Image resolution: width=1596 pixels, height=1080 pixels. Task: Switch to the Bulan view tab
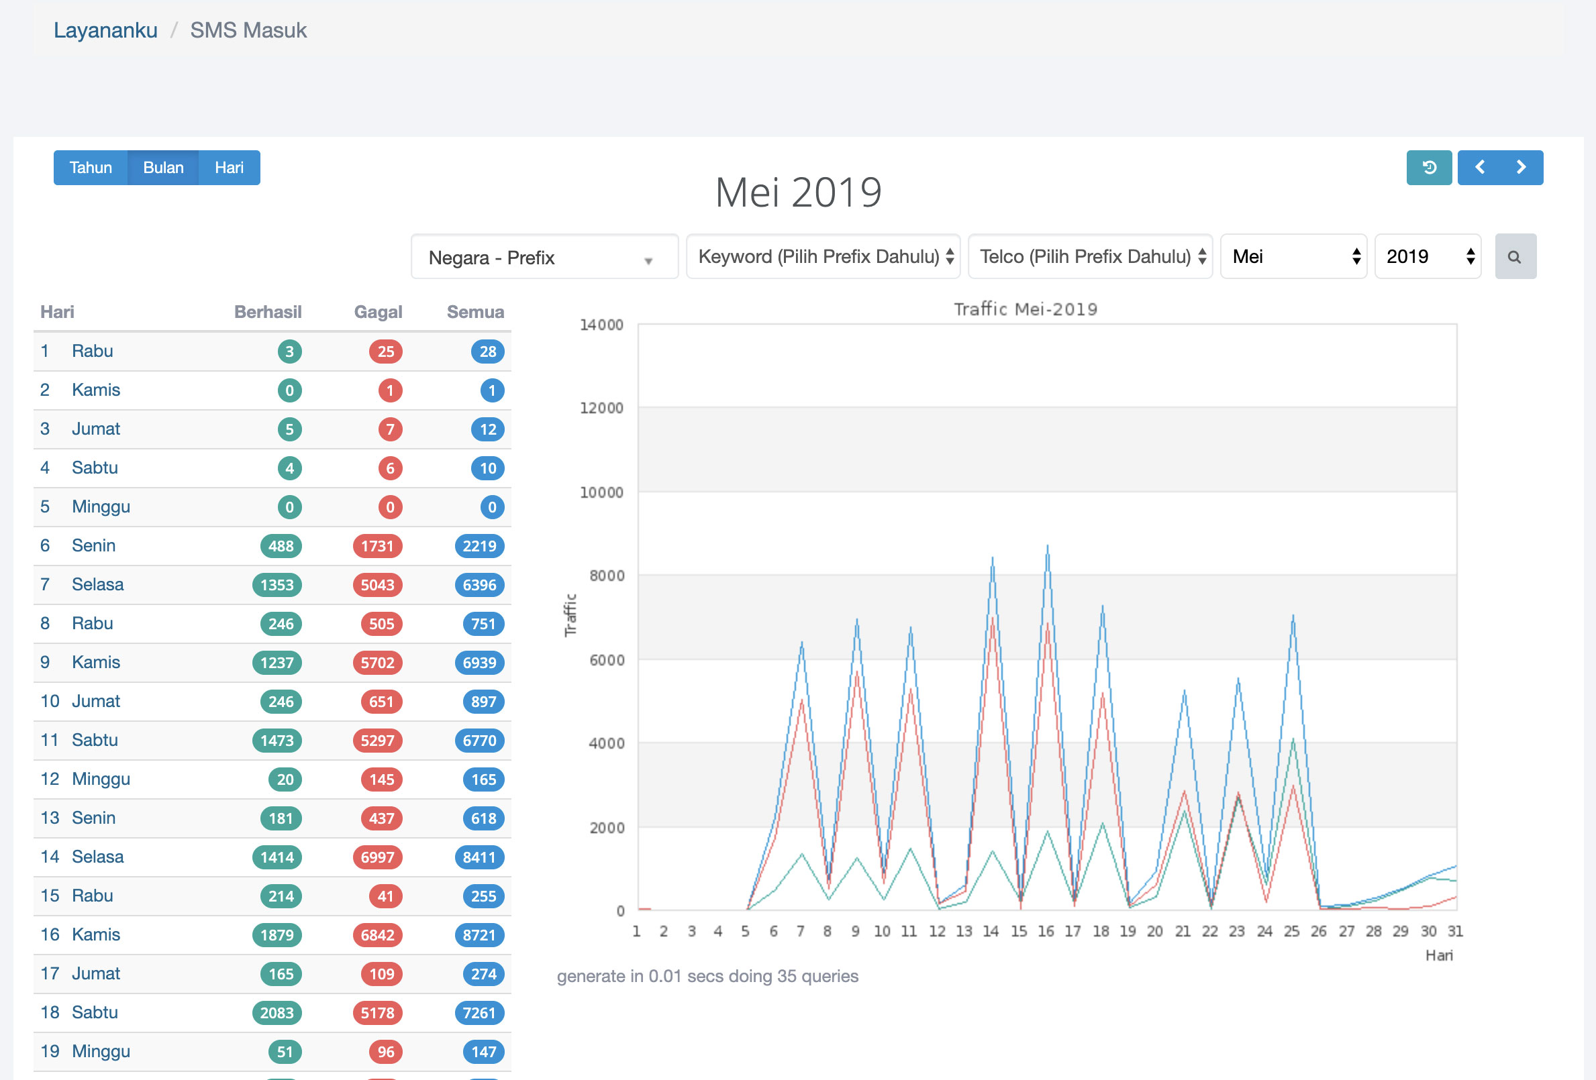164,168
